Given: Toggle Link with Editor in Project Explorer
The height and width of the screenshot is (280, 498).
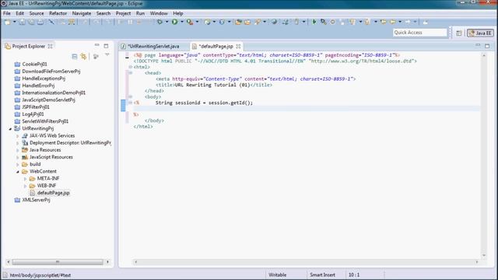Looking at the screenshot, I should pos(83,57).
